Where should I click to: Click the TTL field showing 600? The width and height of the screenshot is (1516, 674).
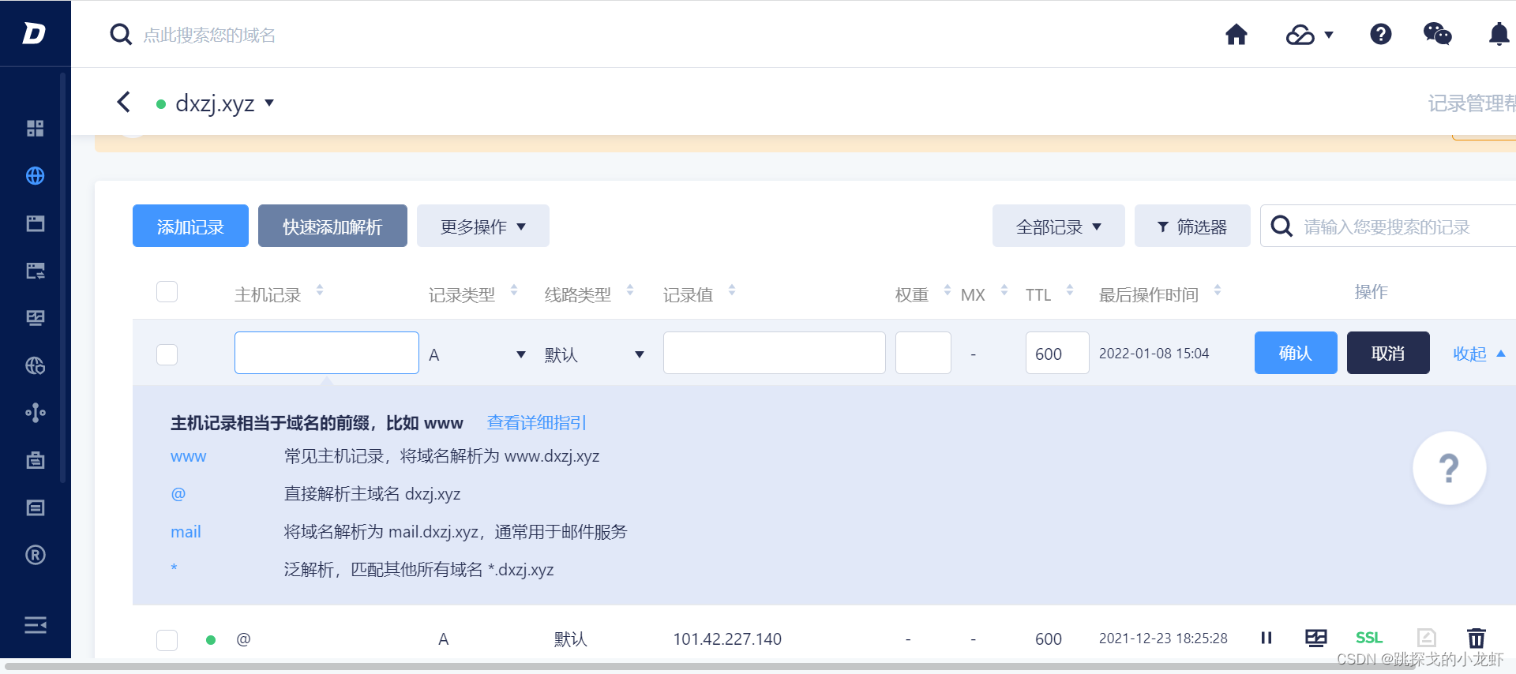click(1057, 353)
